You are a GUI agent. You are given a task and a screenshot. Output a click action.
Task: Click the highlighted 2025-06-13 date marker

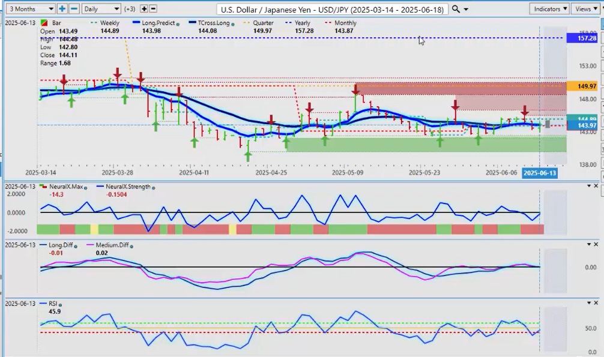(x=540, y=173)
